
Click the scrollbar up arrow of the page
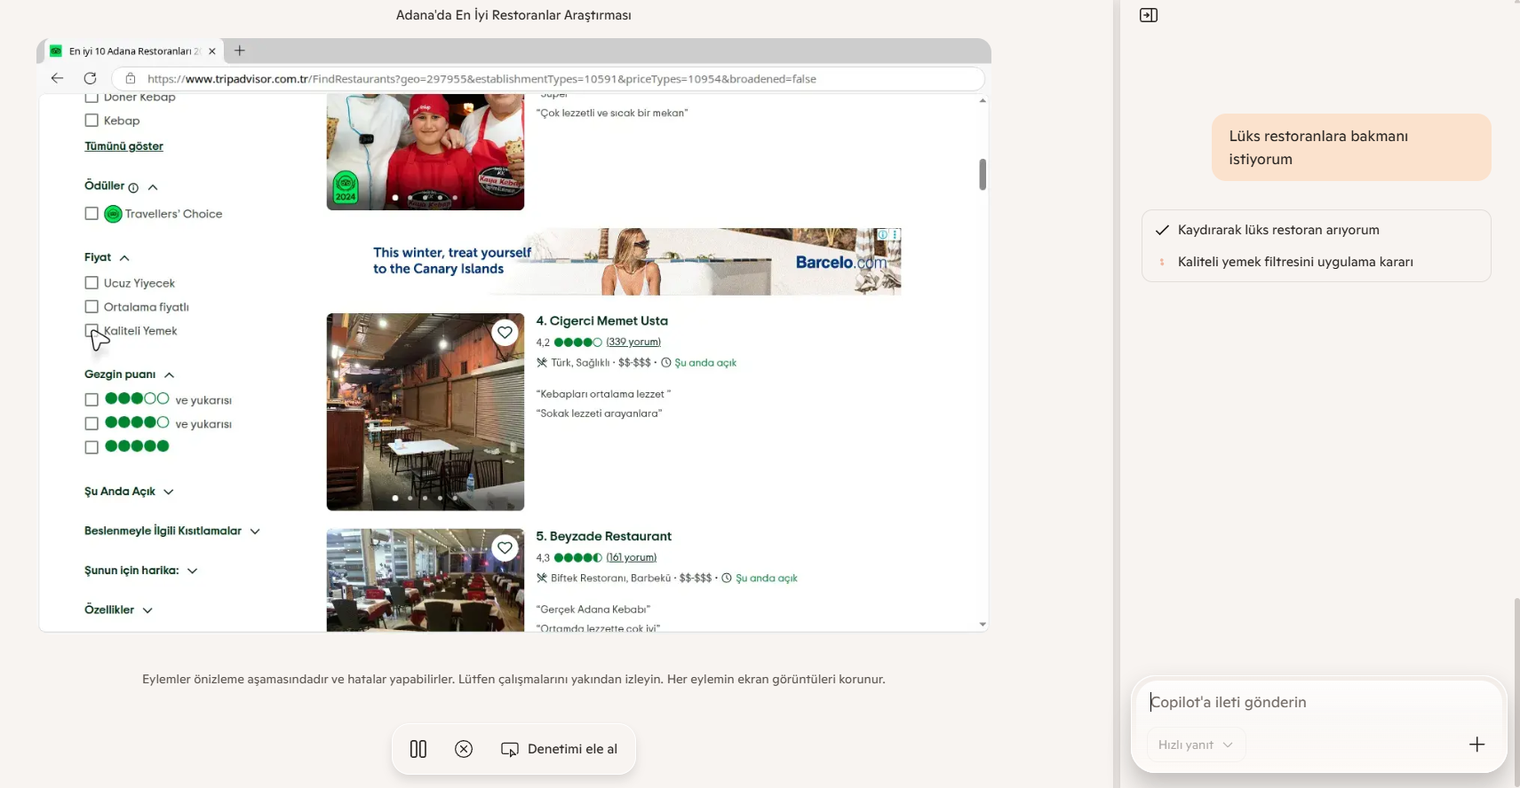tap(983, 100)
